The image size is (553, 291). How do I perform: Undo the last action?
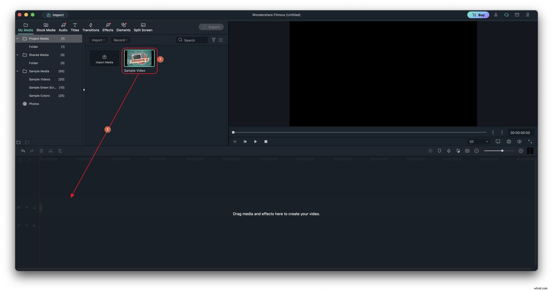point(23,151)
